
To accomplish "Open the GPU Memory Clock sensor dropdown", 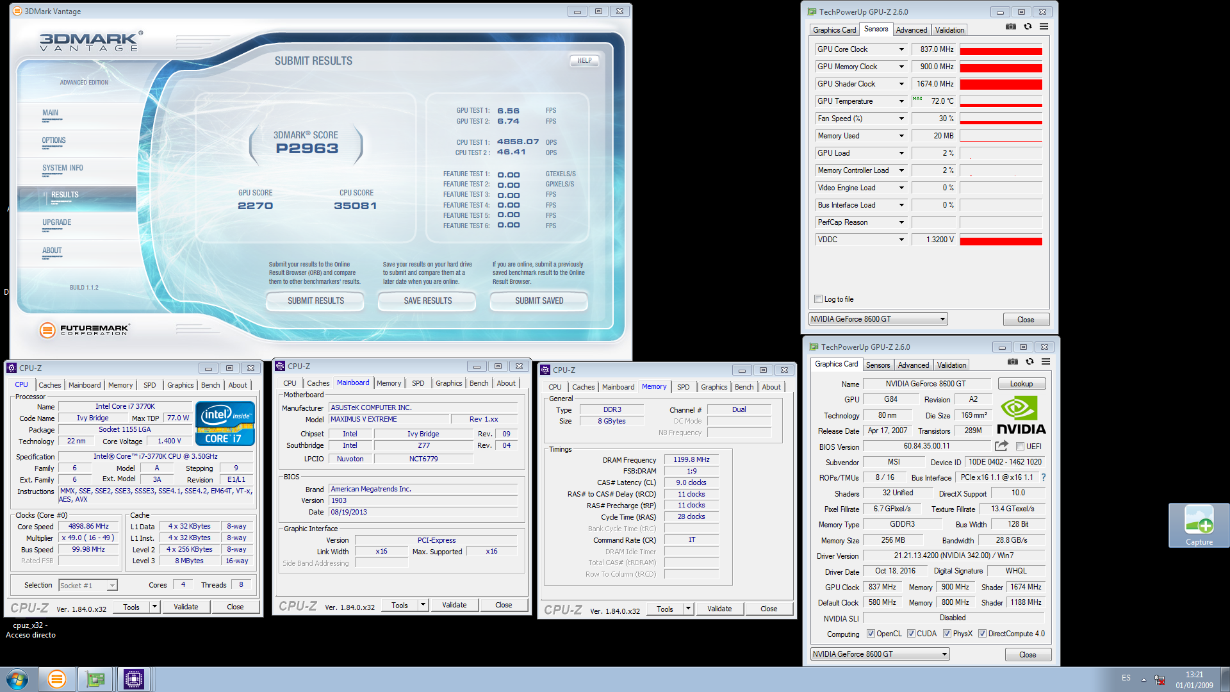I will 901,67.
